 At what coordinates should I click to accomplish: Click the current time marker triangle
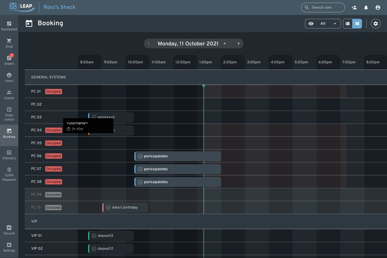204,86
